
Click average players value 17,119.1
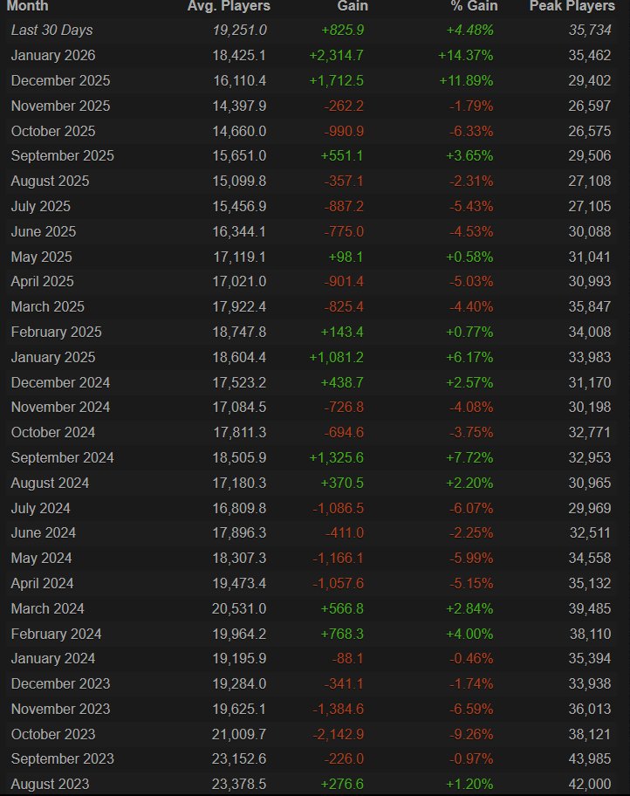pyautogui.click(x=240, y=257)
